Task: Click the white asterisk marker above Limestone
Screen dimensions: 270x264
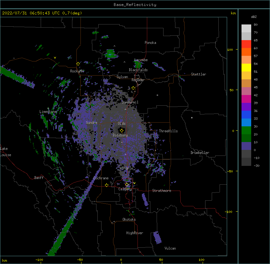Action: pyautogui.click(x=48, y=108)
